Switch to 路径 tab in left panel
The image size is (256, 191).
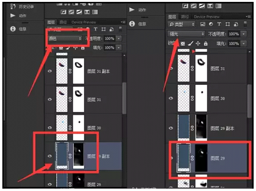(63, 22)
